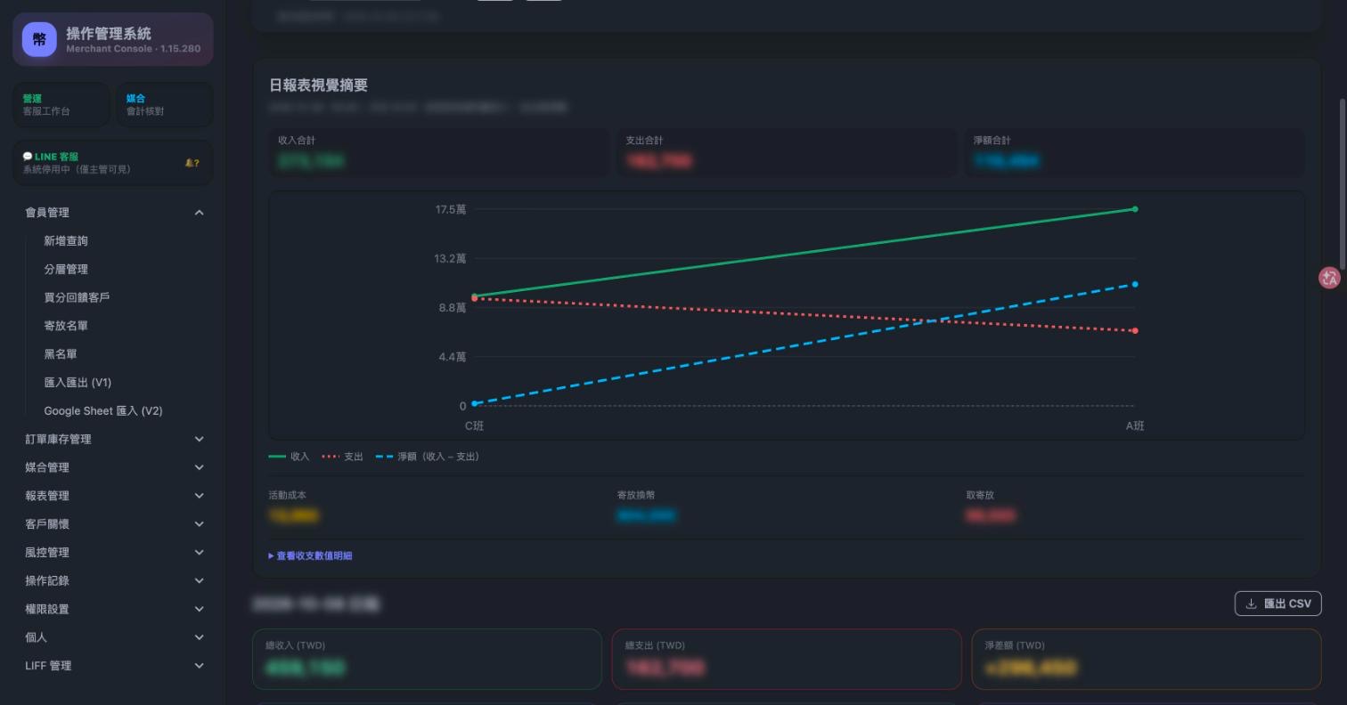This screenshot has height=705, width=1347.
Task: Open the 營運 客服工作台 card
Action: tap(61, 105)
